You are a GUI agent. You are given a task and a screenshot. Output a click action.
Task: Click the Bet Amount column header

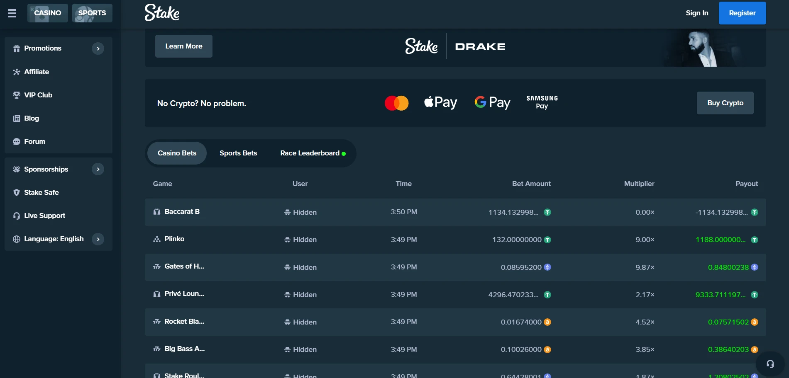tap(531, 184)
